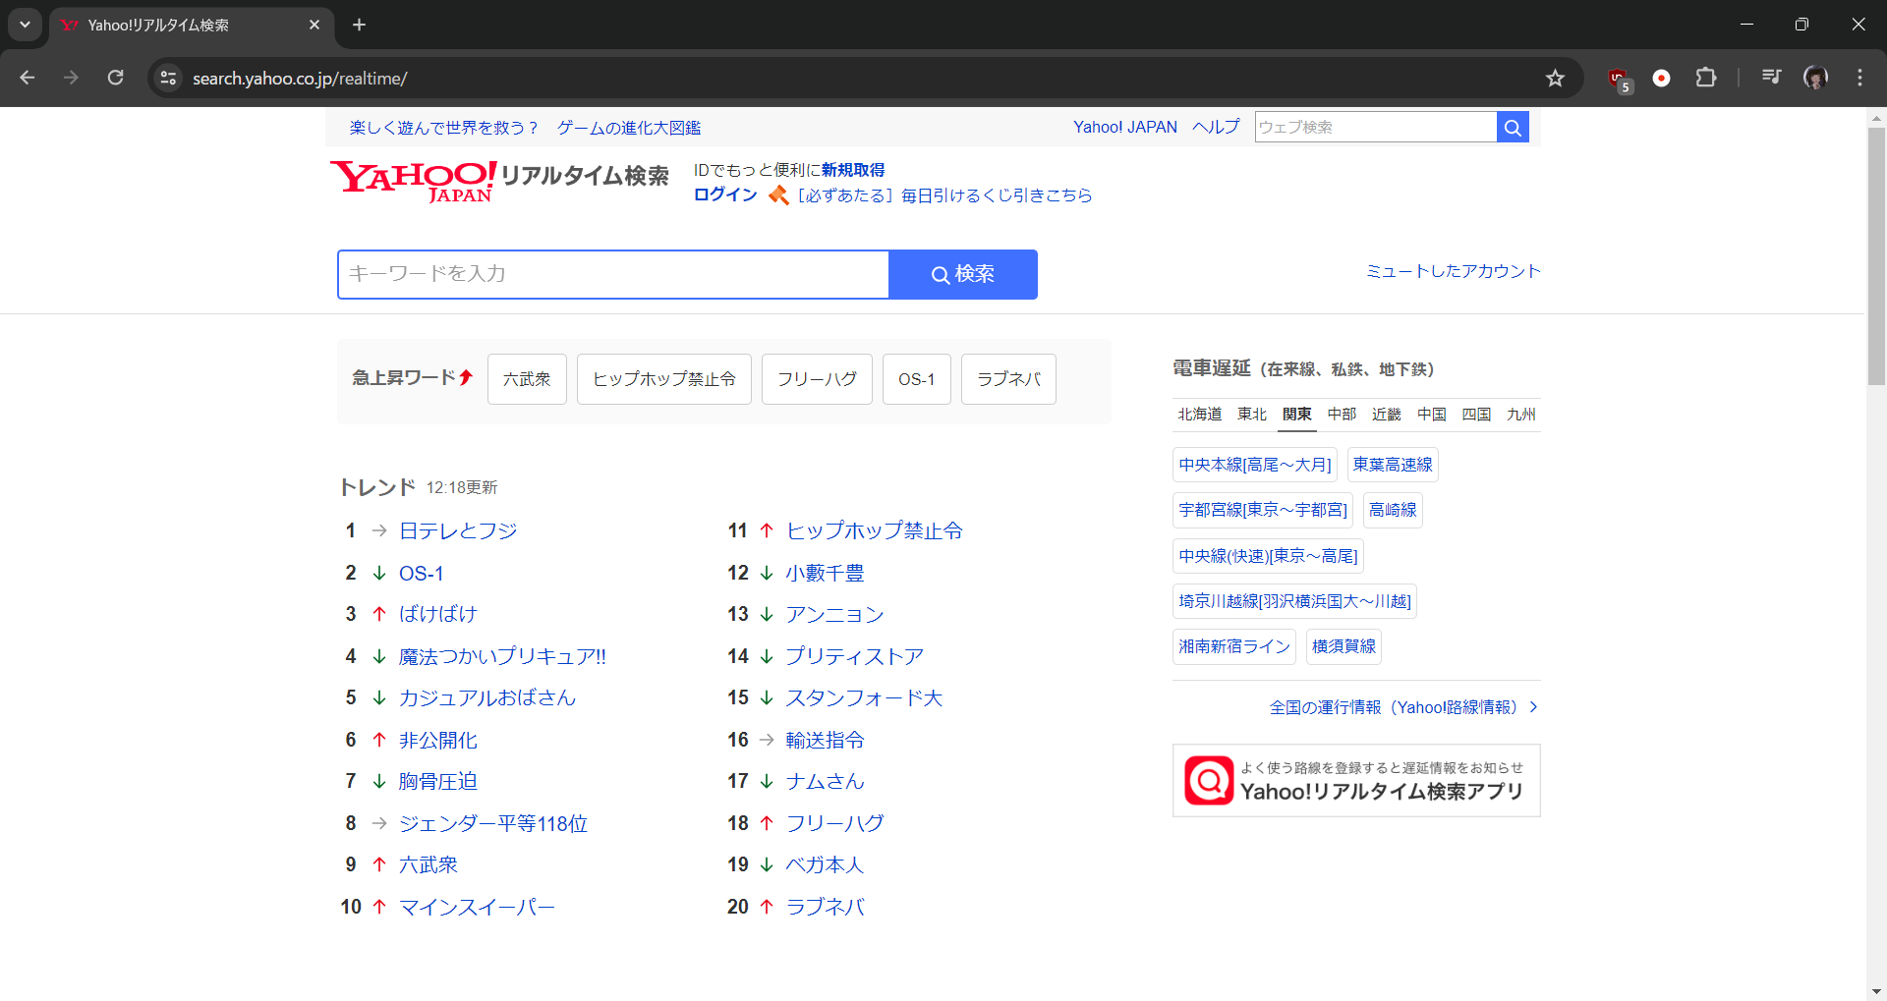Click the キーワードを入力 search input field

[609, 274]
